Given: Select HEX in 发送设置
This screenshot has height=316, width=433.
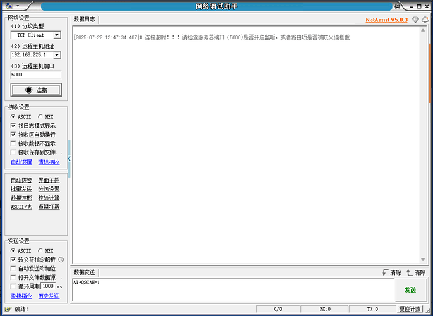Looking at the screenshot, I should coord(45,251).
